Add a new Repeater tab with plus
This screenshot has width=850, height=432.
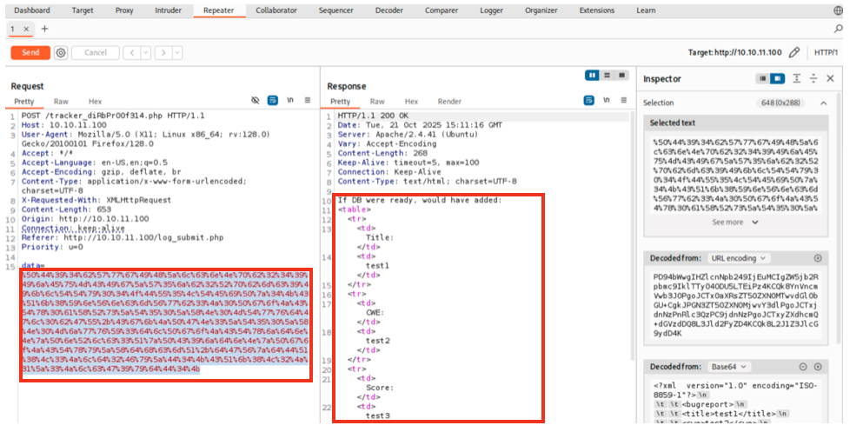pos(44,29)
